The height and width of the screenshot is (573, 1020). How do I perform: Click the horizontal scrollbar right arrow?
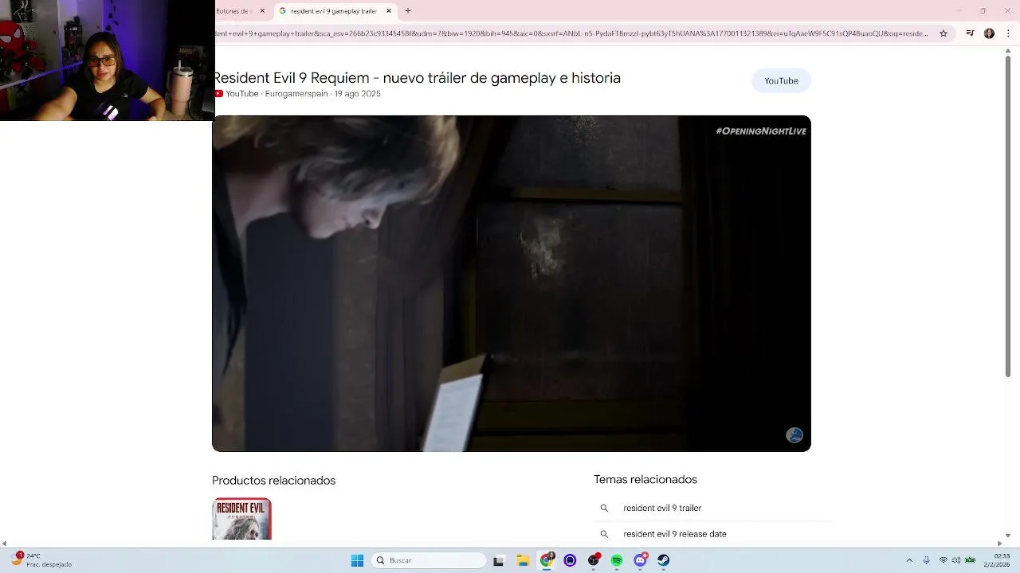coord(1000,544)
